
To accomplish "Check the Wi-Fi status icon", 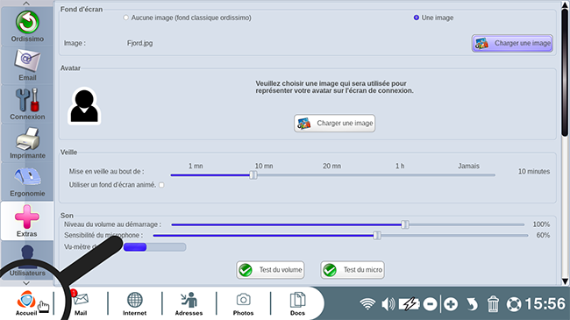I will pos(367,303).
